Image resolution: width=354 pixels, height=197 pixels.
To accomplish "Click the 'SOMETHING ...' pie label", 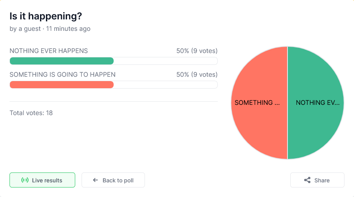I will pos(257,103).
